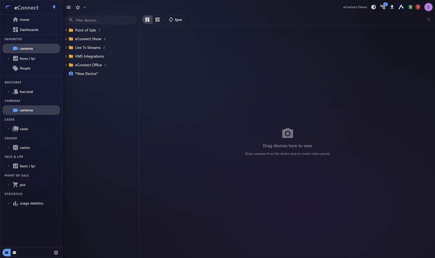Open sidebar settings gear
435x258 pixels.
(x=56, y=253)
